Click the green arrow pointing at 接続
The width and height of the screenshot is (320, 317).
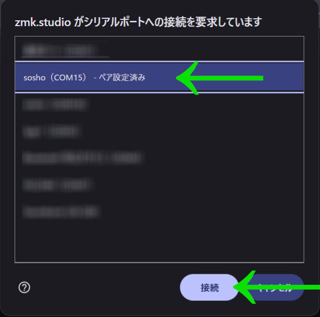(x=277, y=287)
